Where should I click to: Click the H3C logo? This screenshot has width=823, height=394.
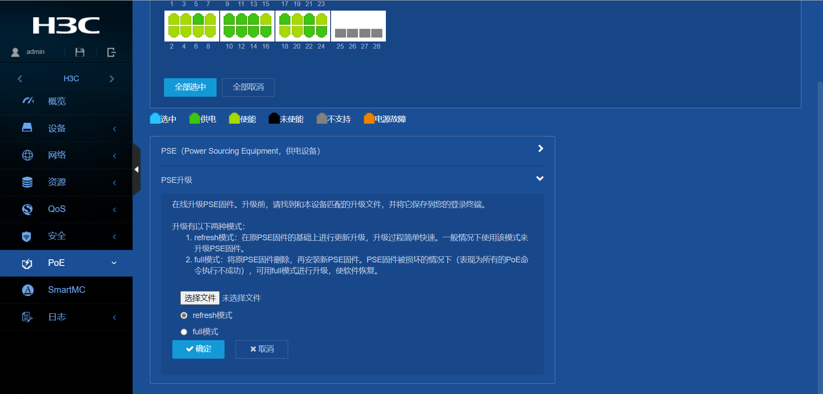pyautogui.click(x=66, y=26)
